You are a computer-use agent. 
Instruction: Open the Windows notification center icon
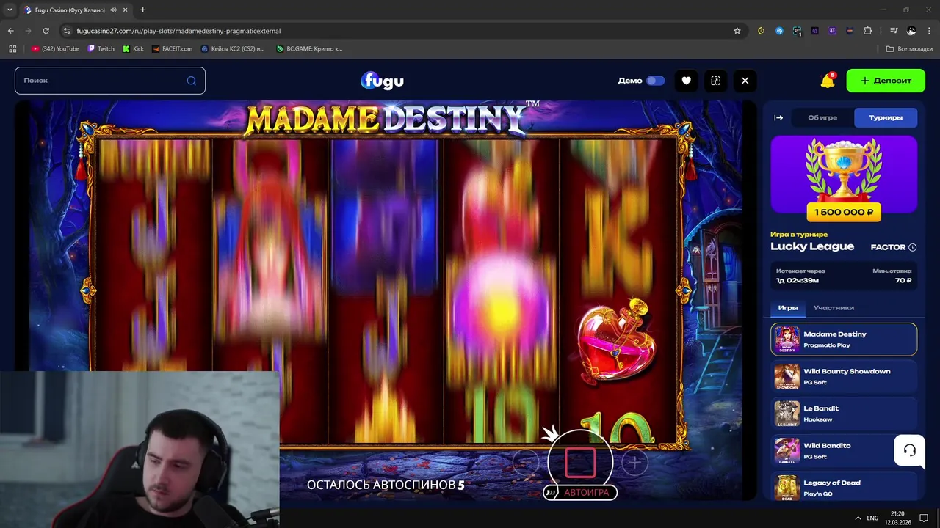click(x=924, y=518)
